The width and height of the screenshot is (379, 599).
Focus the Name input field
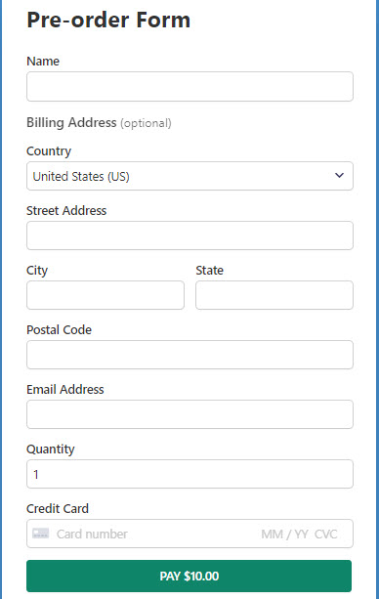[189, 86]
